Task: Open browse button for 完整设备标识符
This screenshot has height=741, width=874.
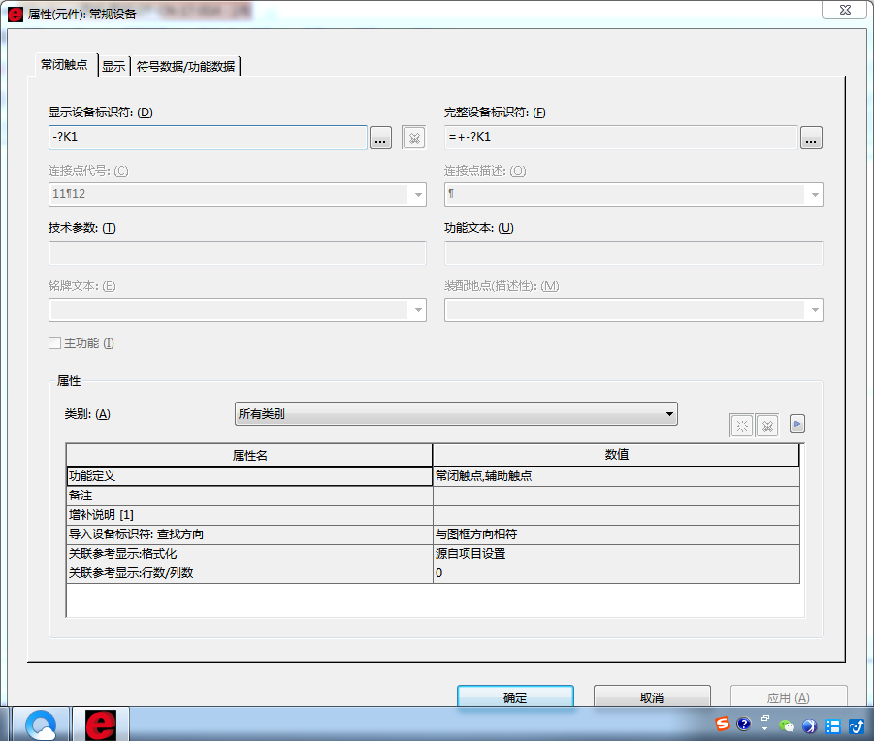Action: (811, 138)
